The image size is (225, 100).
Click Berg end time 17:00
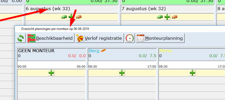(152, 66)
